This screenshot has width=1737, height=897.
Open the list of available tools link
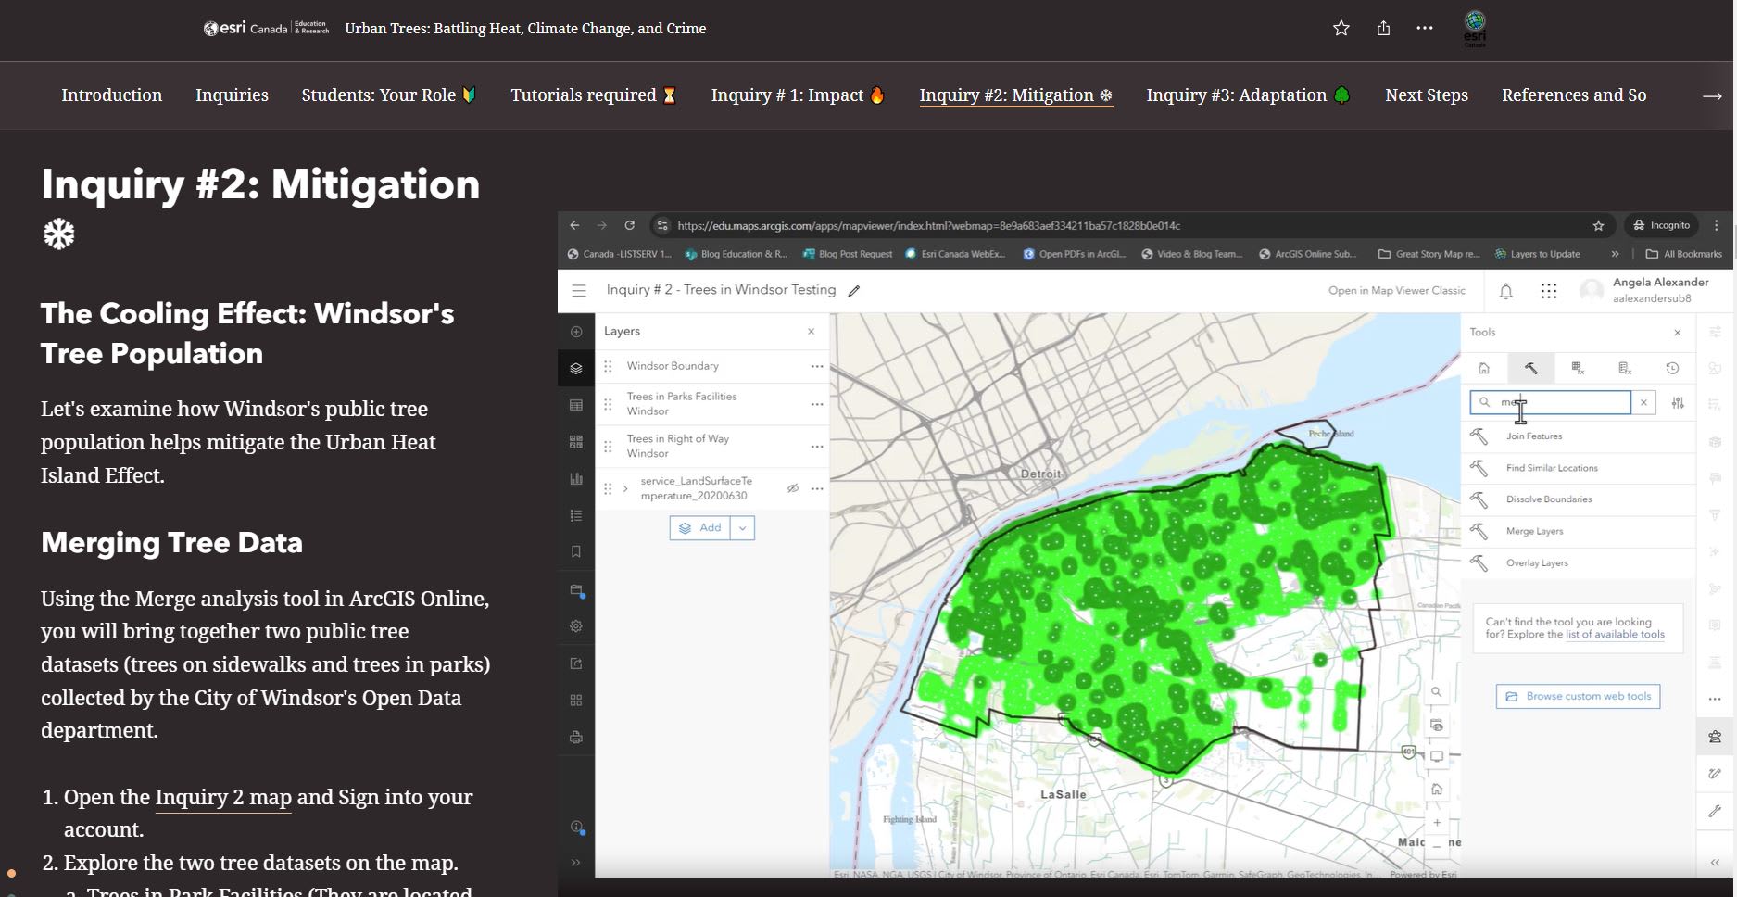(1615, 635)
